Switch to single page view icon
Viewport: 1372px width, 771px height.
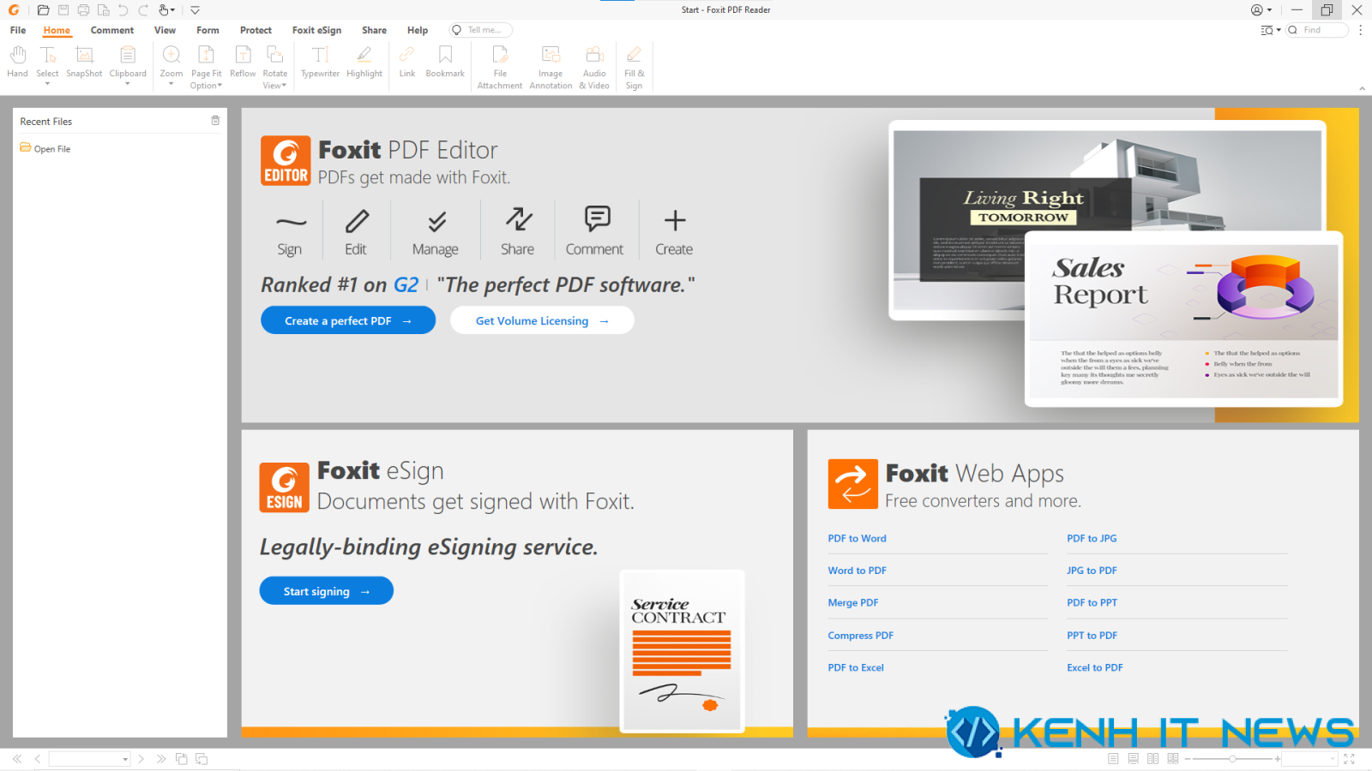tap(1113, 759)
